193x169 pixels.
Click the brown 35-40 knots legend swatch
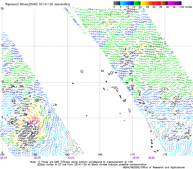pyautogui.click(x=164, y=3)
